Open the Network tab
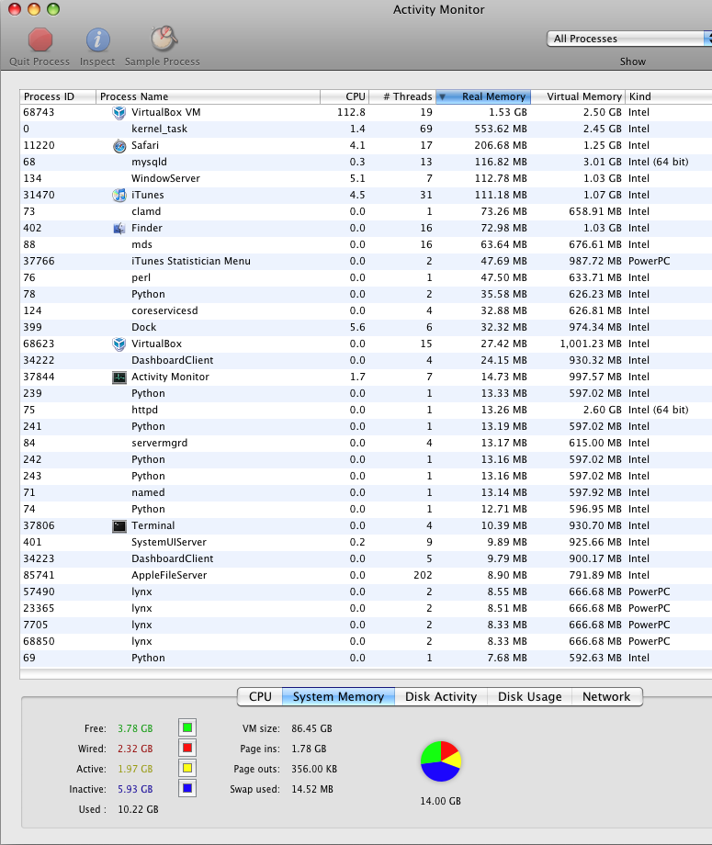 606,696
